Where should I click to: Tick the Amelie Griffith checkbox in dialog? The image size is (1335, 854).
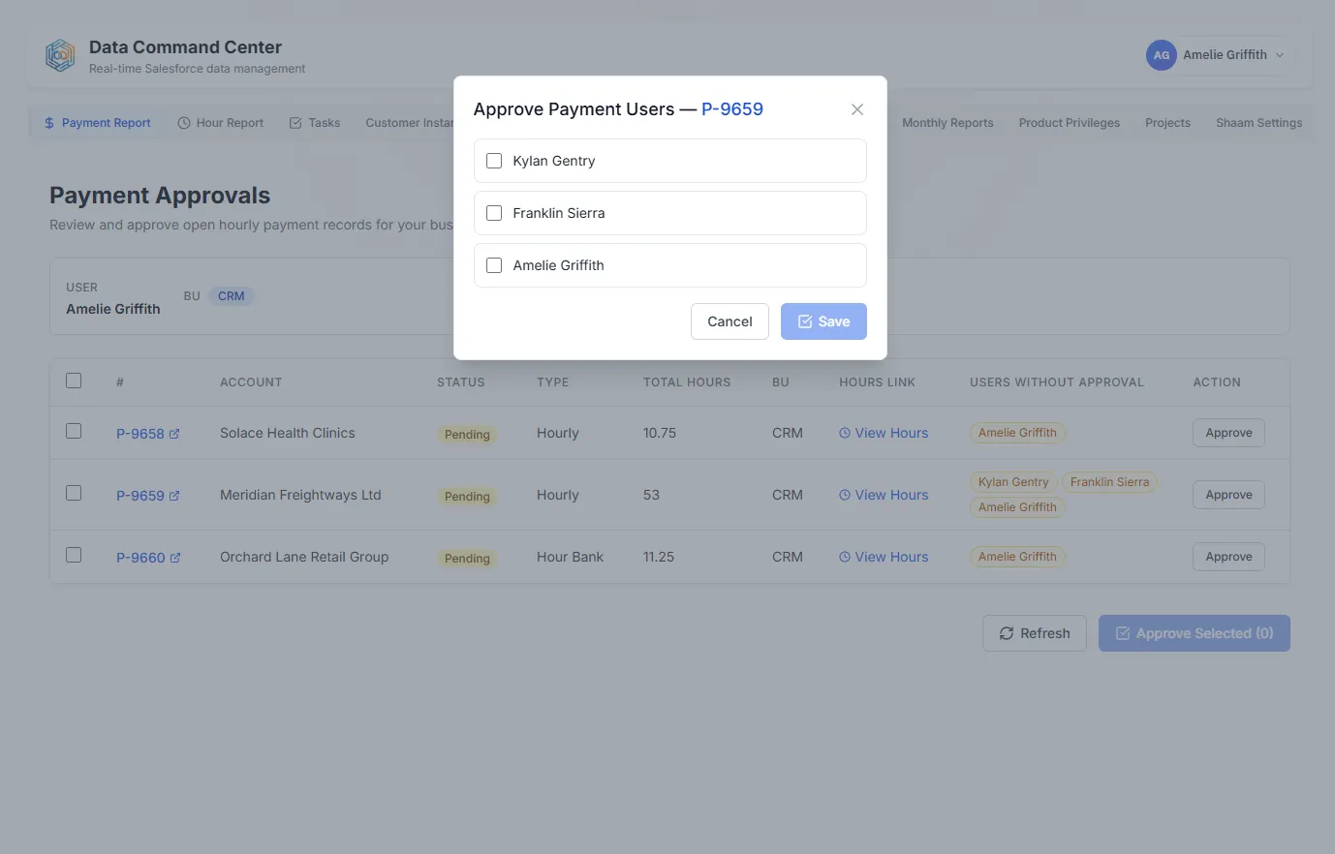click(494, 265)
